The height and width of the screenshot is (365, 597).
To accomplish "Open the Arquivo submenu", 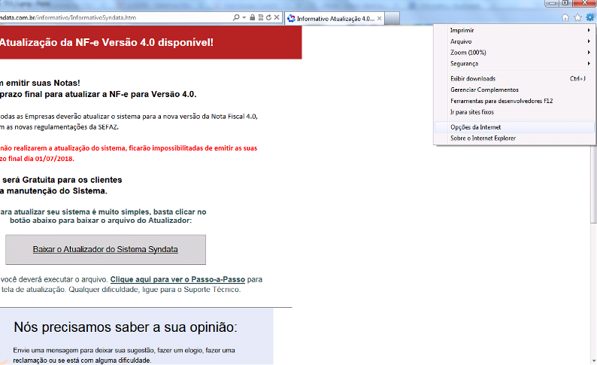I will 515,41.
